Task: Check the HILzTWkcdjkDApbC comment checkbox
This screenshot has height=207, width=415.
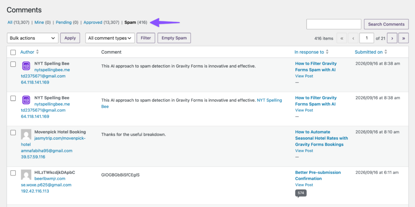Action: pos(13,173)
